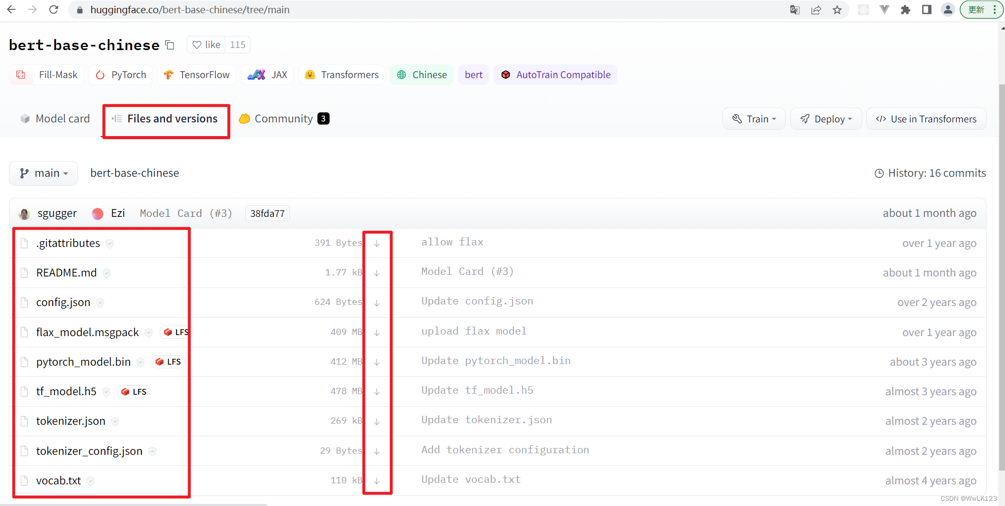Open the Community tab

(283, 118)
